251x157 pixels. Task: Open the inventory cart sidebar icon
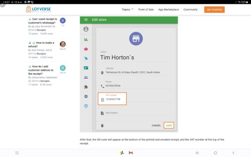(86, 58)
